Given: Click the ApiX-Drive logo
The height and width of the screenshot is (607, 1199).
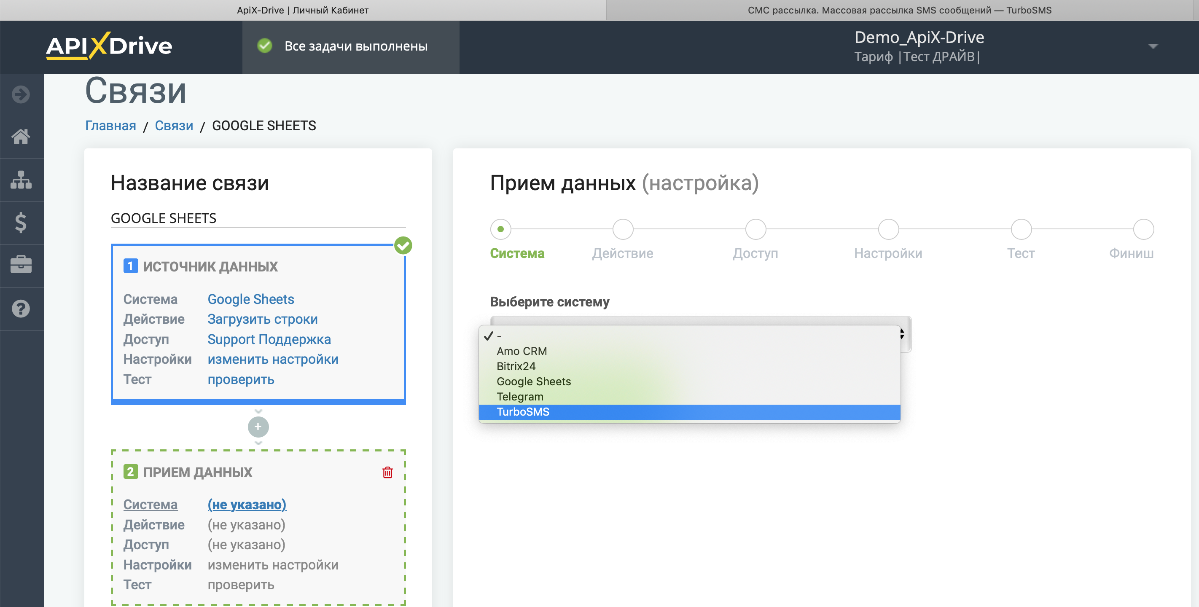Looking at the screenshot, I should pos(109,46).
